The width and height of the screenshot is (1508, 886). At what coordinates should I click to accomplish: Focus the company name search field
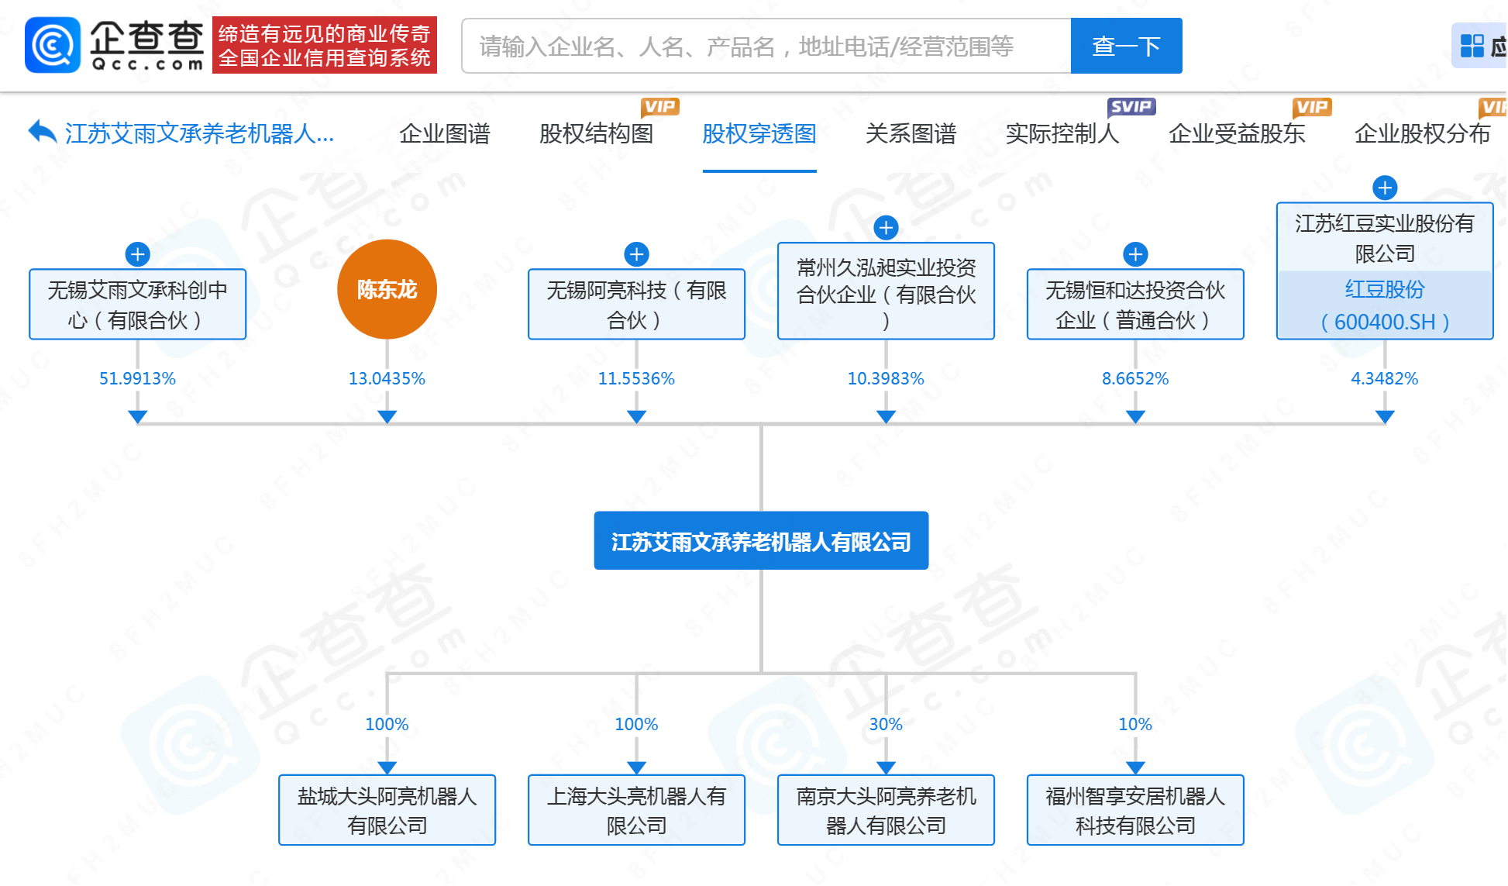click(x=766, y=46)
